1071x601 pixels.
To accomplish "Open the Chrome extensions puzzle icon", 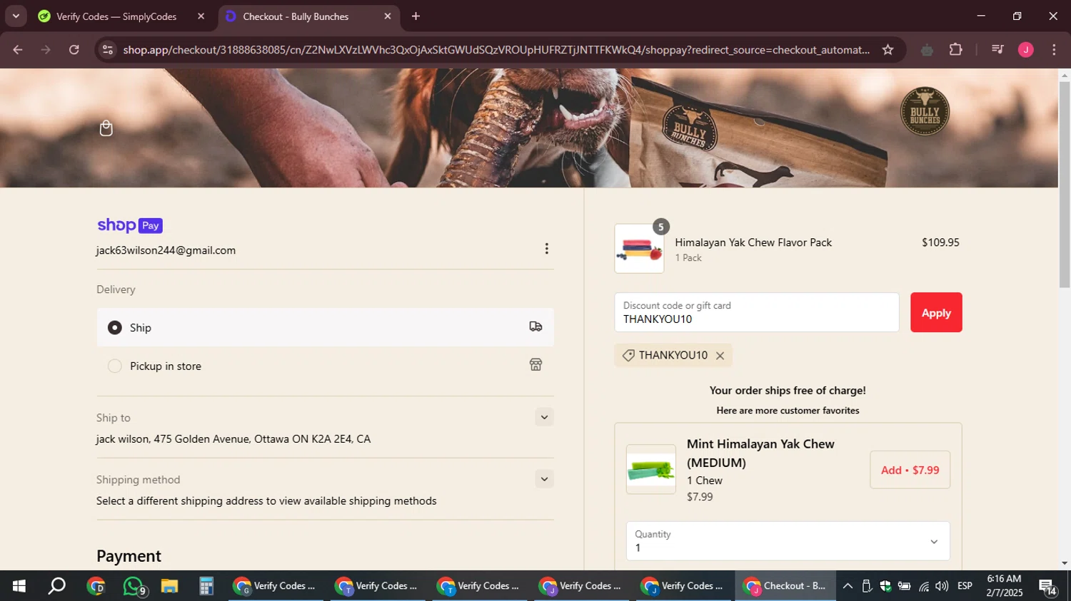I will [x=955, y=50].
